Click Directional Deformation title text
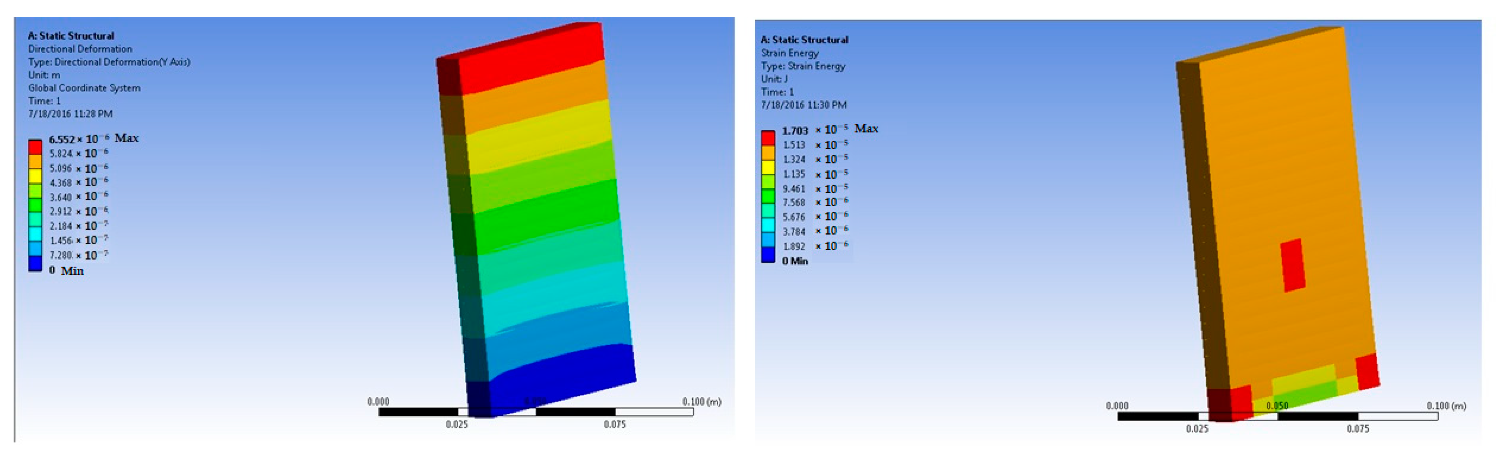Image resolution: width=1497 pixels, height=465 pixels. (x=80, y=49)
